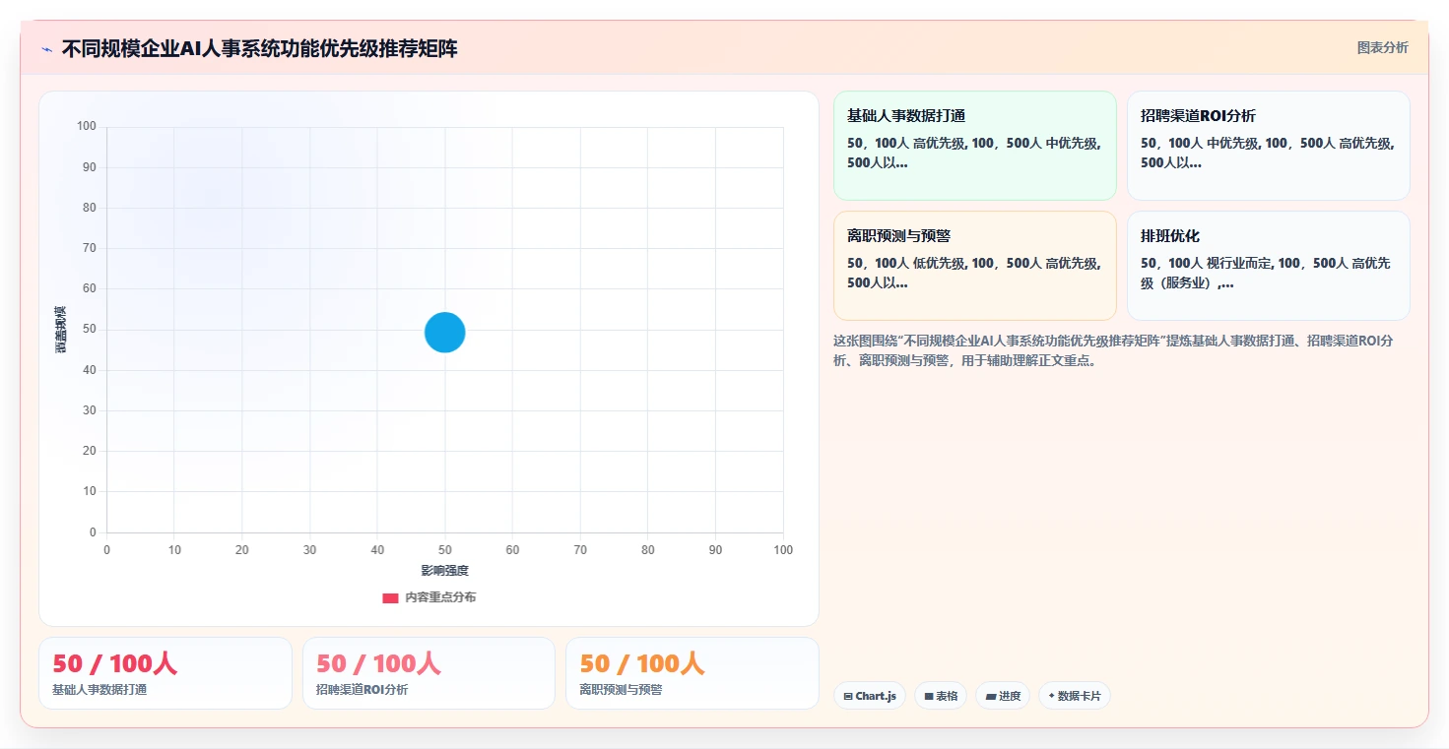Open the 基础人事数据打通 green card

click(x=974, y=146)
